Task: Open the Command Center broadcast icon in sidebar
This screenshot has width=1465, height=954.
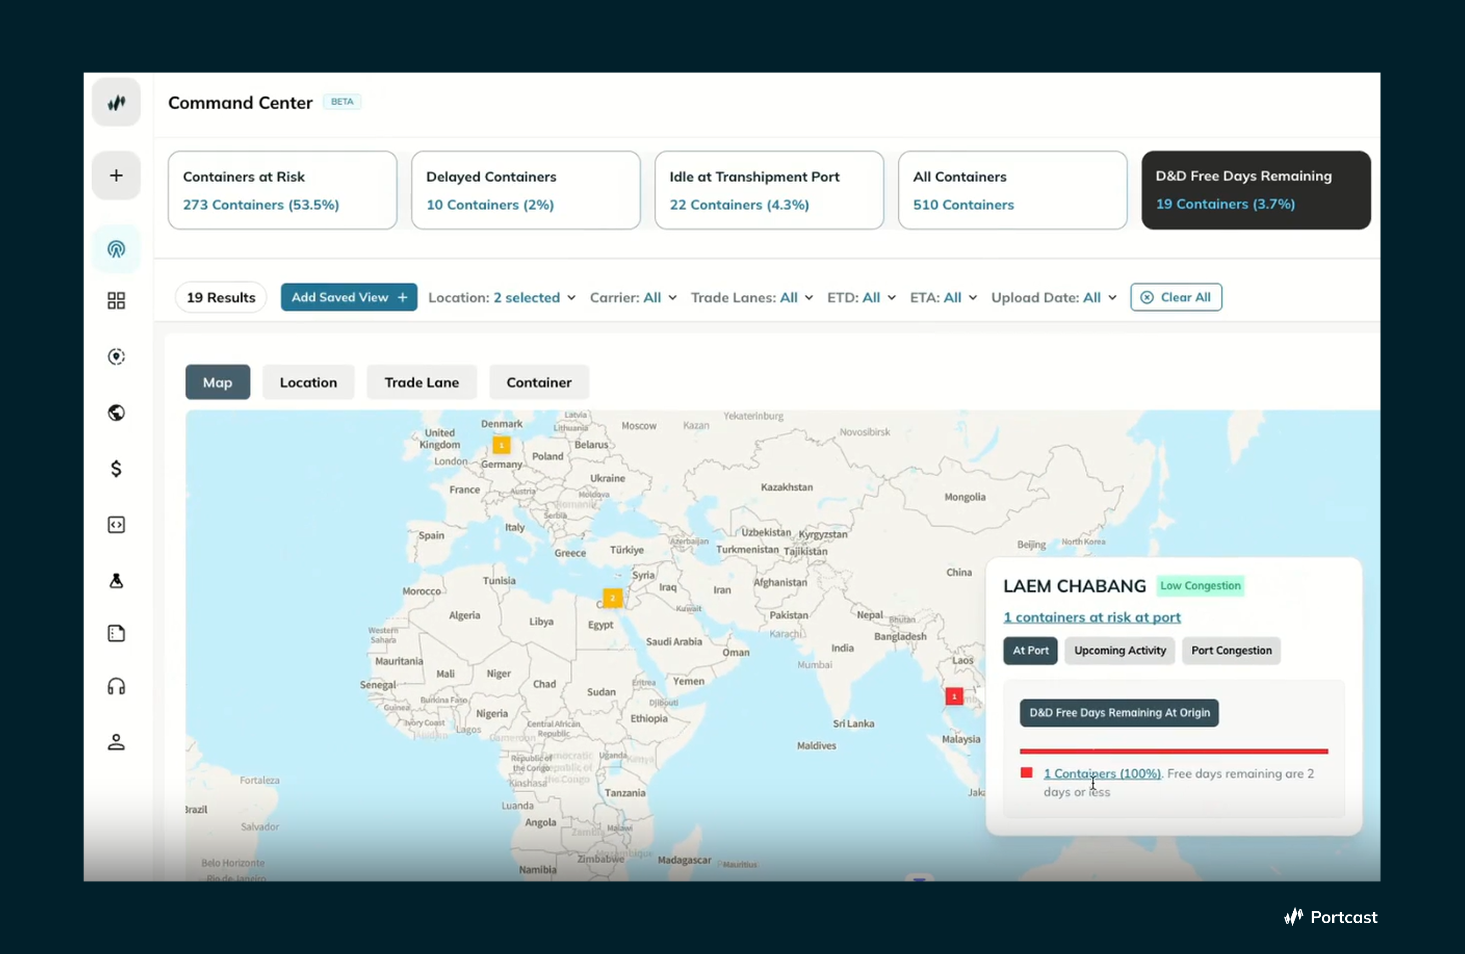Action: point(116,249)
